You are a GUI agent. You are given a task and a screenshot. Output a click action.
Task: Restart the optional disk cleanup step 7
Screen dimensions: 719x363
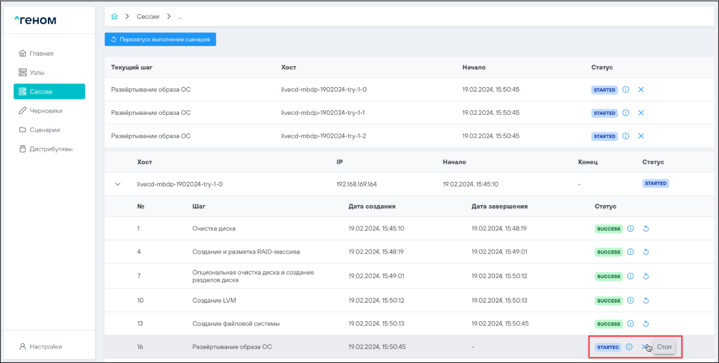(646, 276)
